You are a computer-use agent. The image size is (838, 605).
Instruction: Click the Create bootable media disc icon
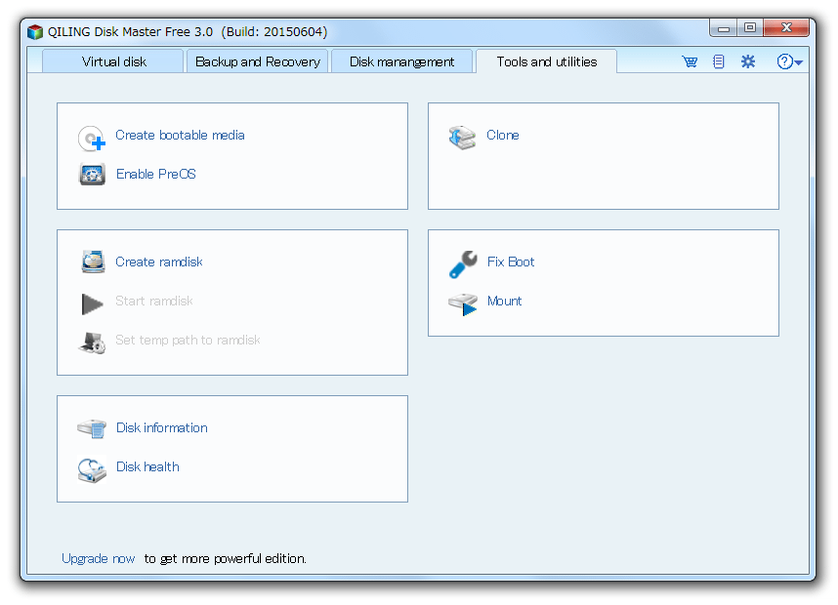[92, 139]
